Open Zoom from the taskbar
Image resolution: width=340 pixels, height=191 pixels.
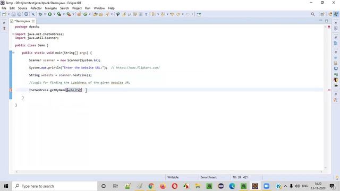(x=267, y=186)
